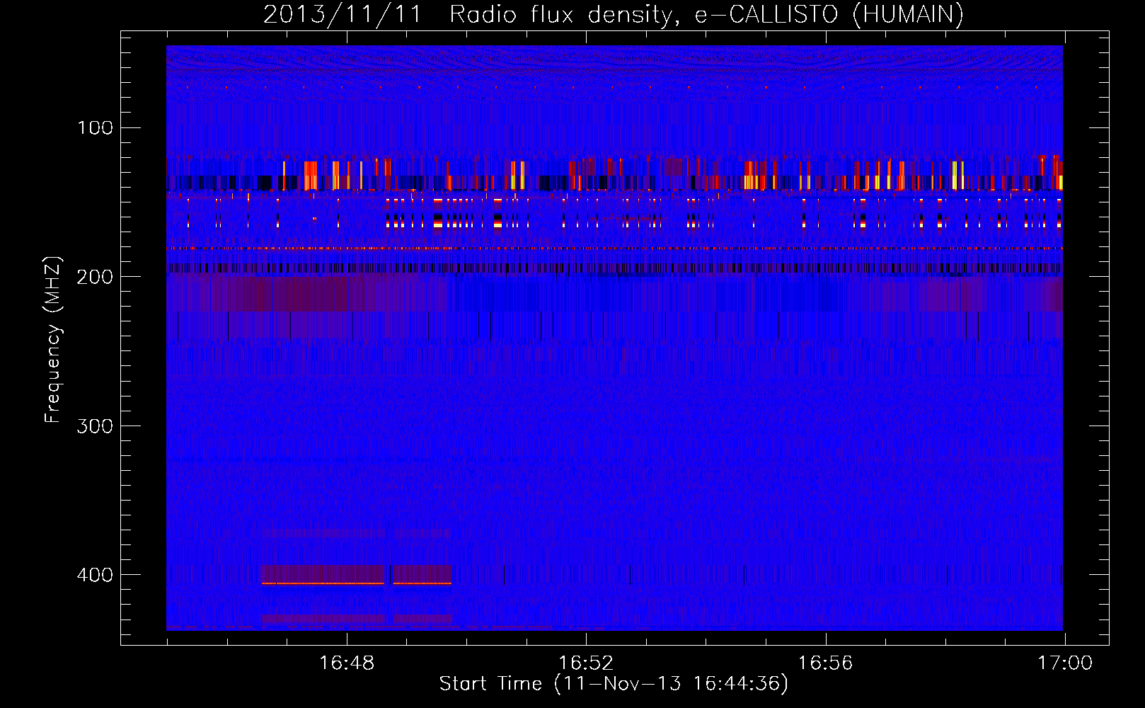Click the long orange line near 405 MHz

click(323, 583)
